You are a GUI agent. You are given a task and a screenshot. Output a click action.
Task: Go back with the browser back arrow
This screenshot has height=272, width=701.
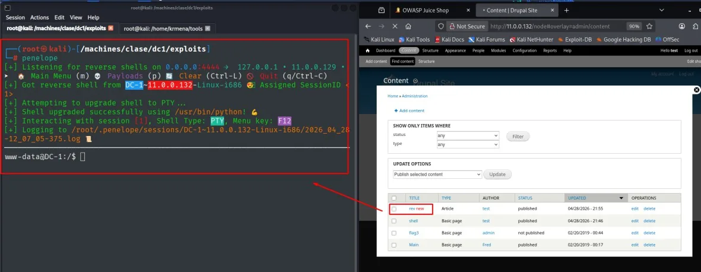(368, 26)
